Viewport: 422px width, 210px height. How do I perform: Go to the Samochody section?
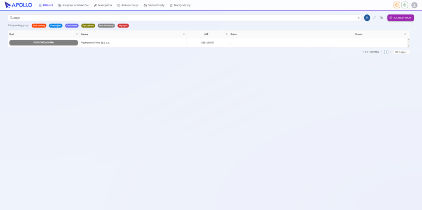point(154,5)
